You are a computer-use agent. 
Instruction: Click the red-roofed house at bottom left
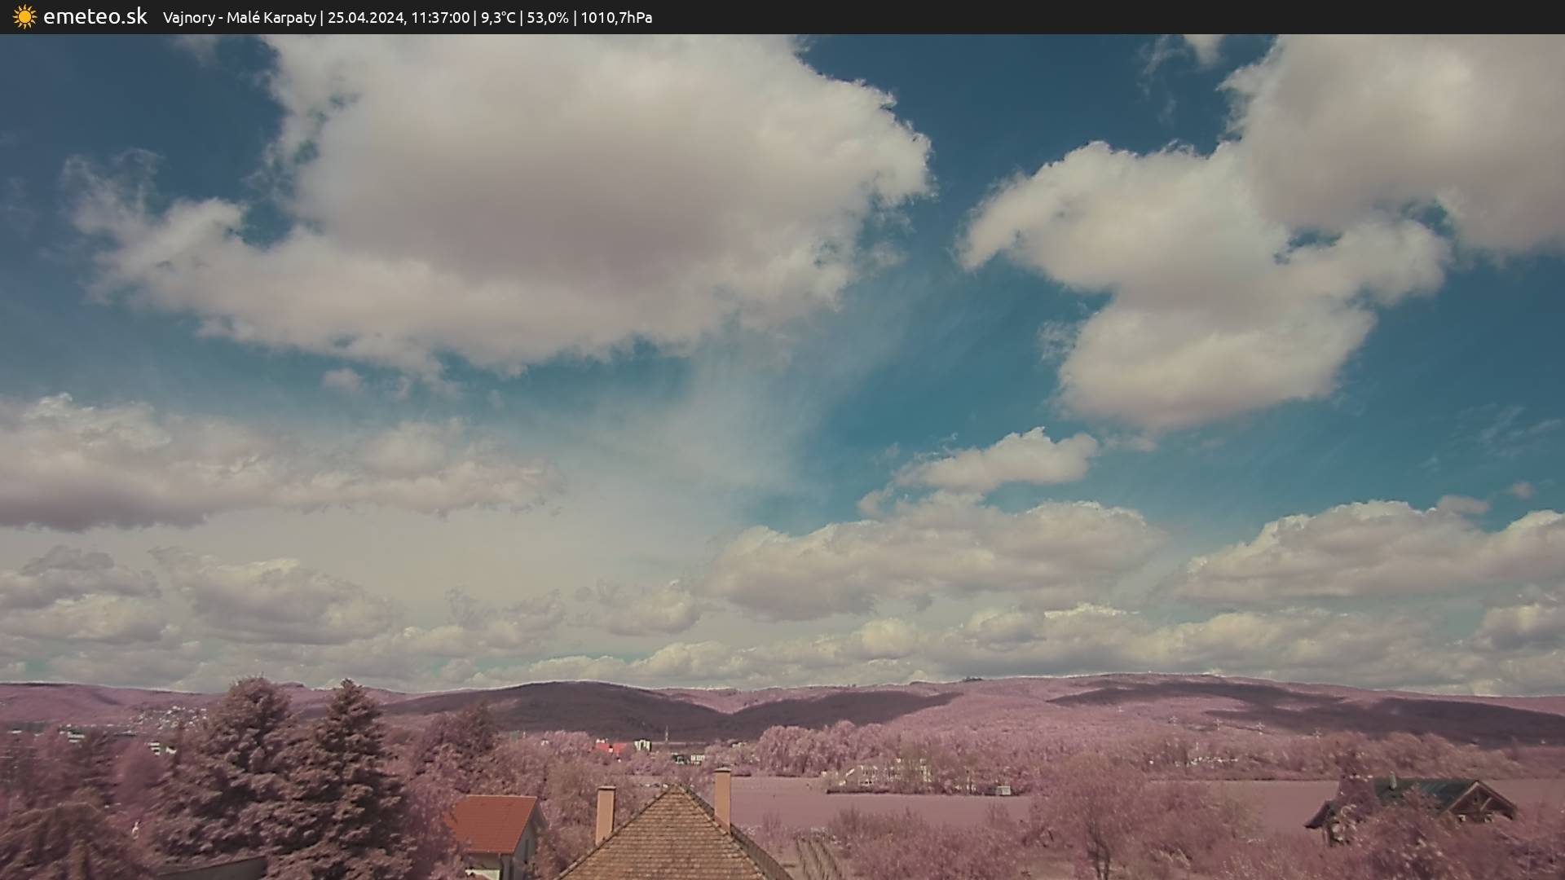[x=494, y=825]
